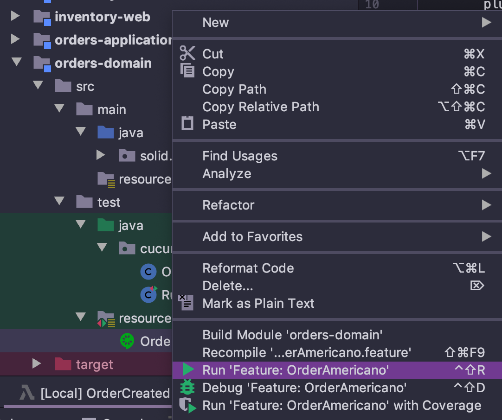Choose Find Usages from context menu
Screen dimensions: 502x420
[x=240, y=156]
